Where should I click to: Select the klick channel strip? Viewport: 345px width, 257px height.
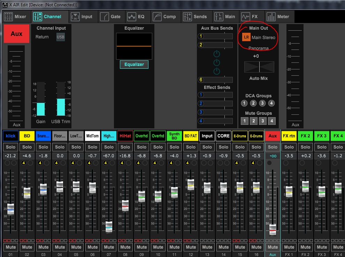click(x=10, y=136)
